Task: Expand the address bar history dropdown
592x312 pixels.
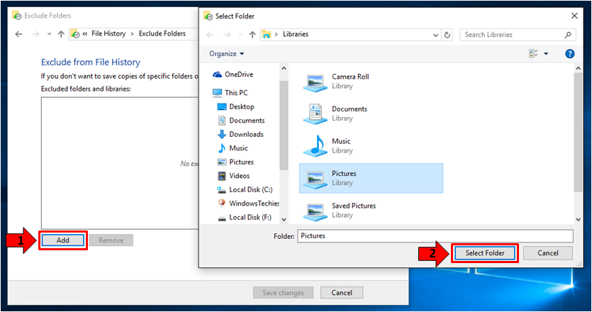Action: (435, 35)
